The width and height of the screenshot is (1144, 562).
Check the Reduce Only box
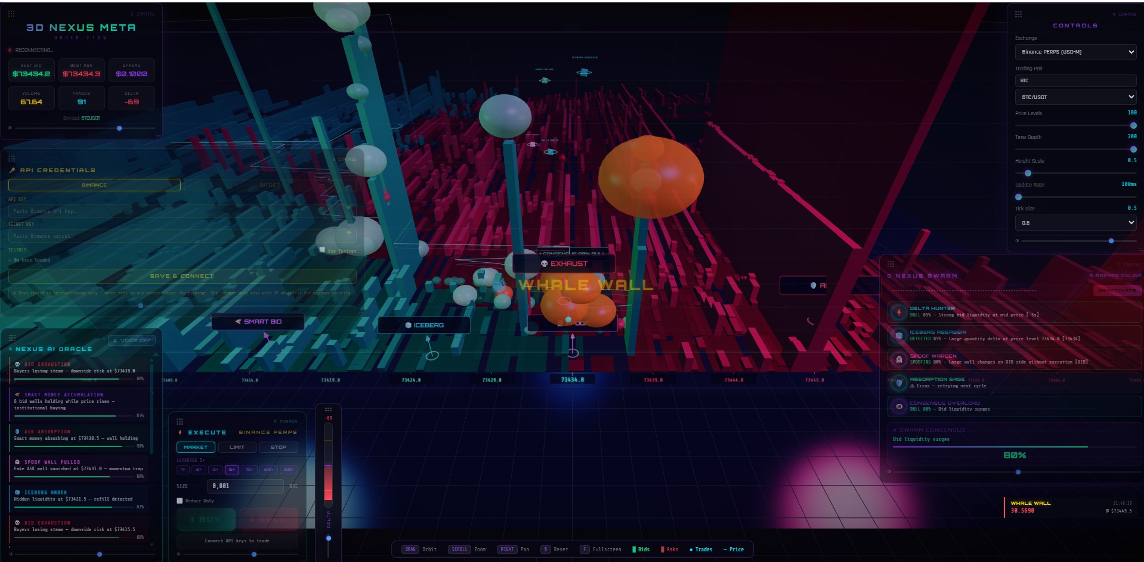[x=180, y=501]
